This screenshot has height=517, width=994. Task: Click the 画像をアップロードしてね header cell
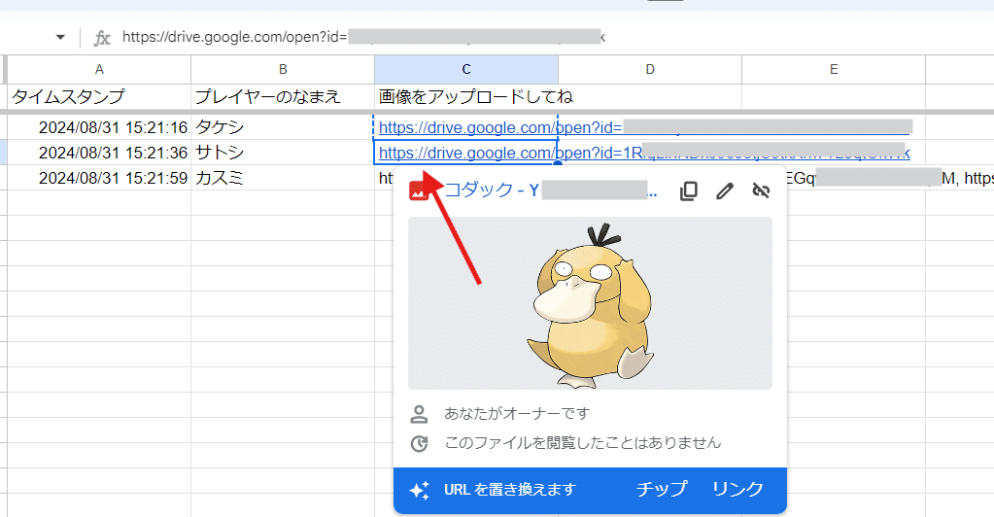coord(466,97)
